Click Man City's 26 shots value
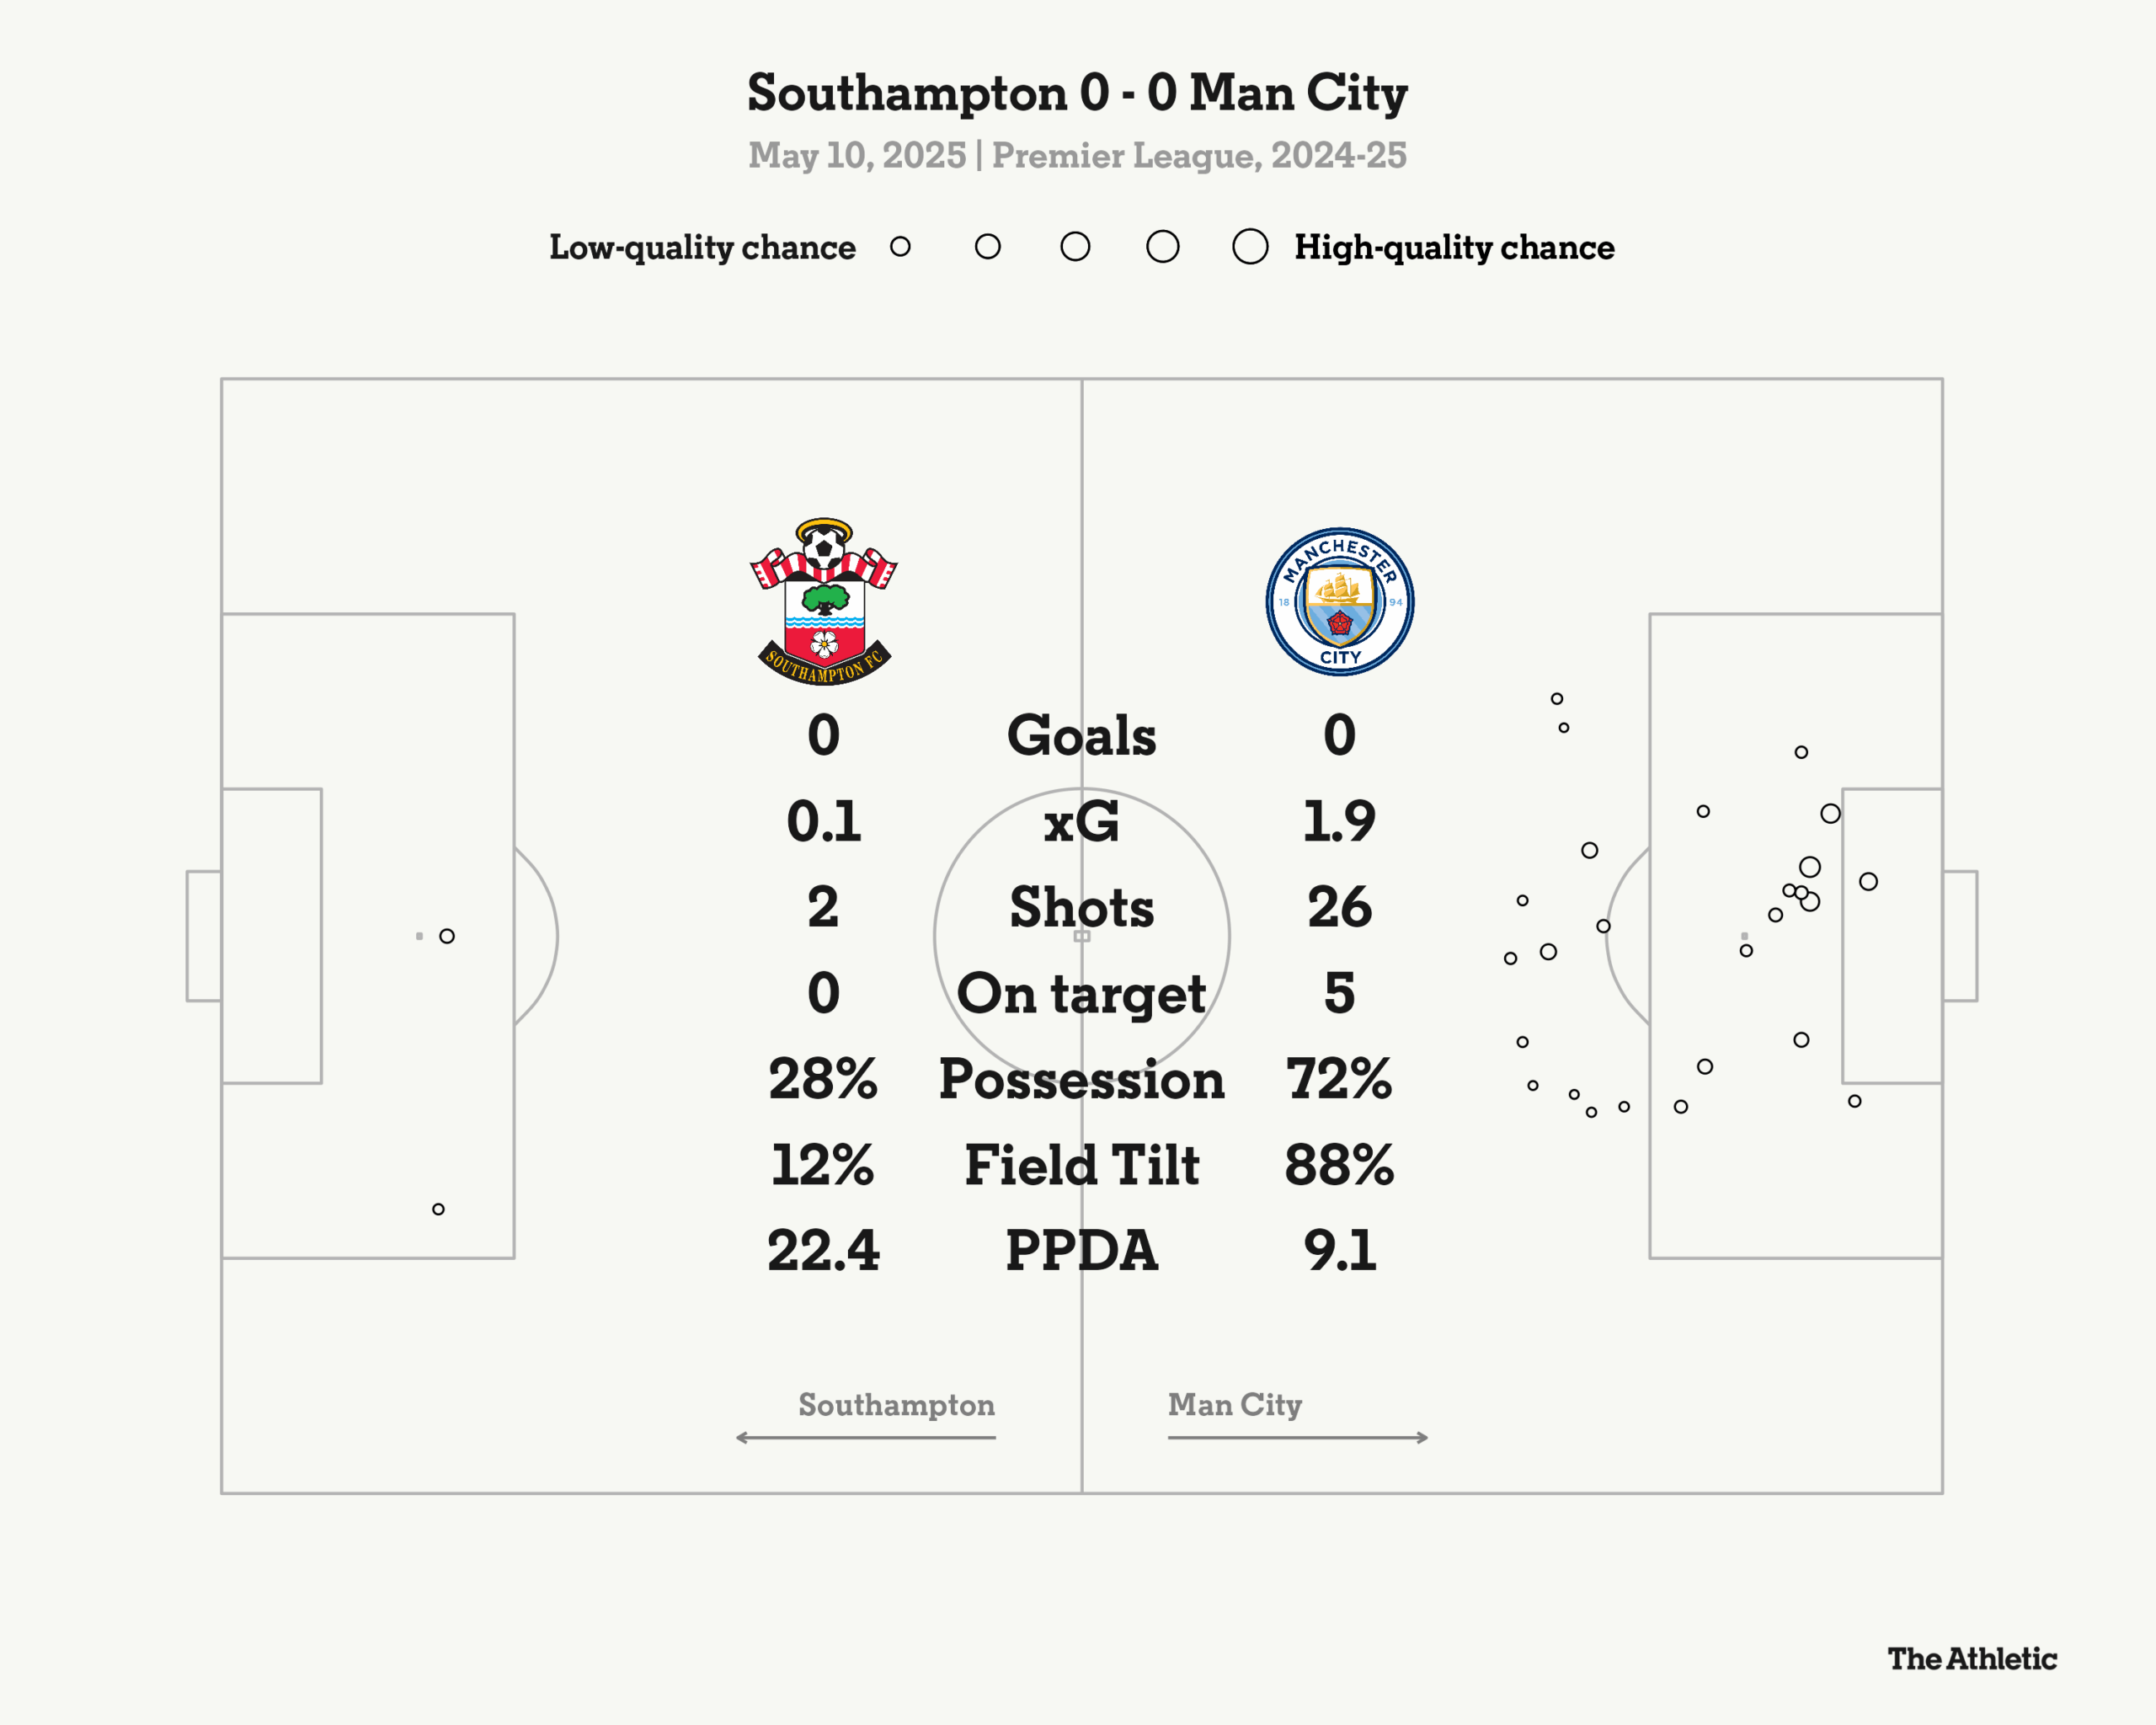The width and height of the screenshot is (2156, 1725). [1339, 908]
